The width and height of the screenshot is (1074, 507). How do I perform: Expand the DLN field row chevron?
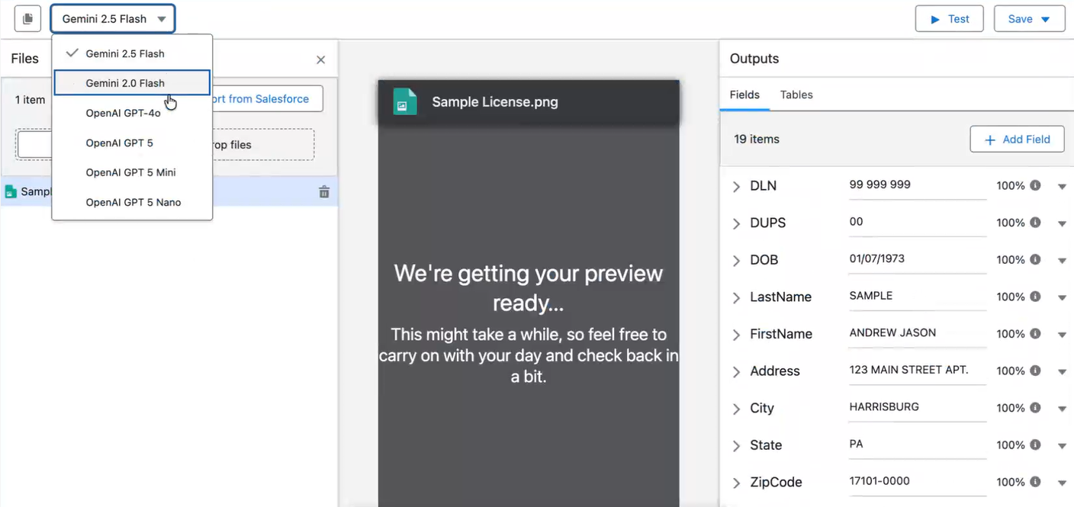coord(736,187)
